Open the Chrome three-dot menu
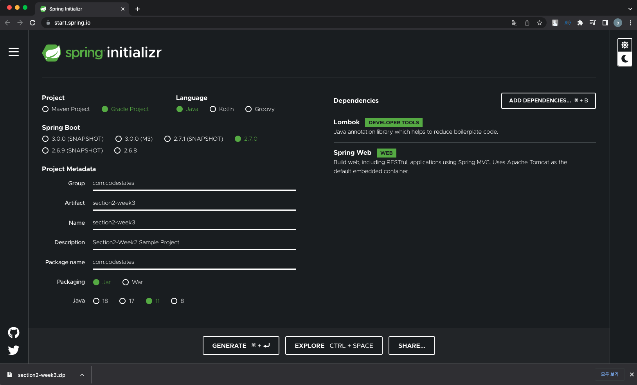The image size is (637, 385). (630, 23)
